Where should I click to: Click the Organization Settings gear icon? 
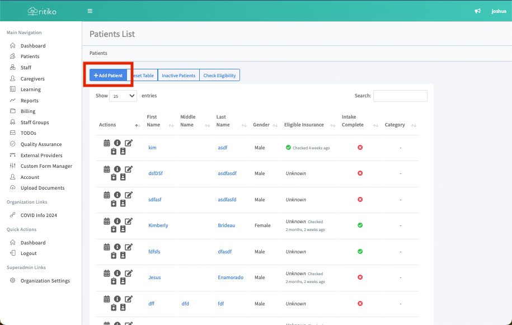[13, 281]
